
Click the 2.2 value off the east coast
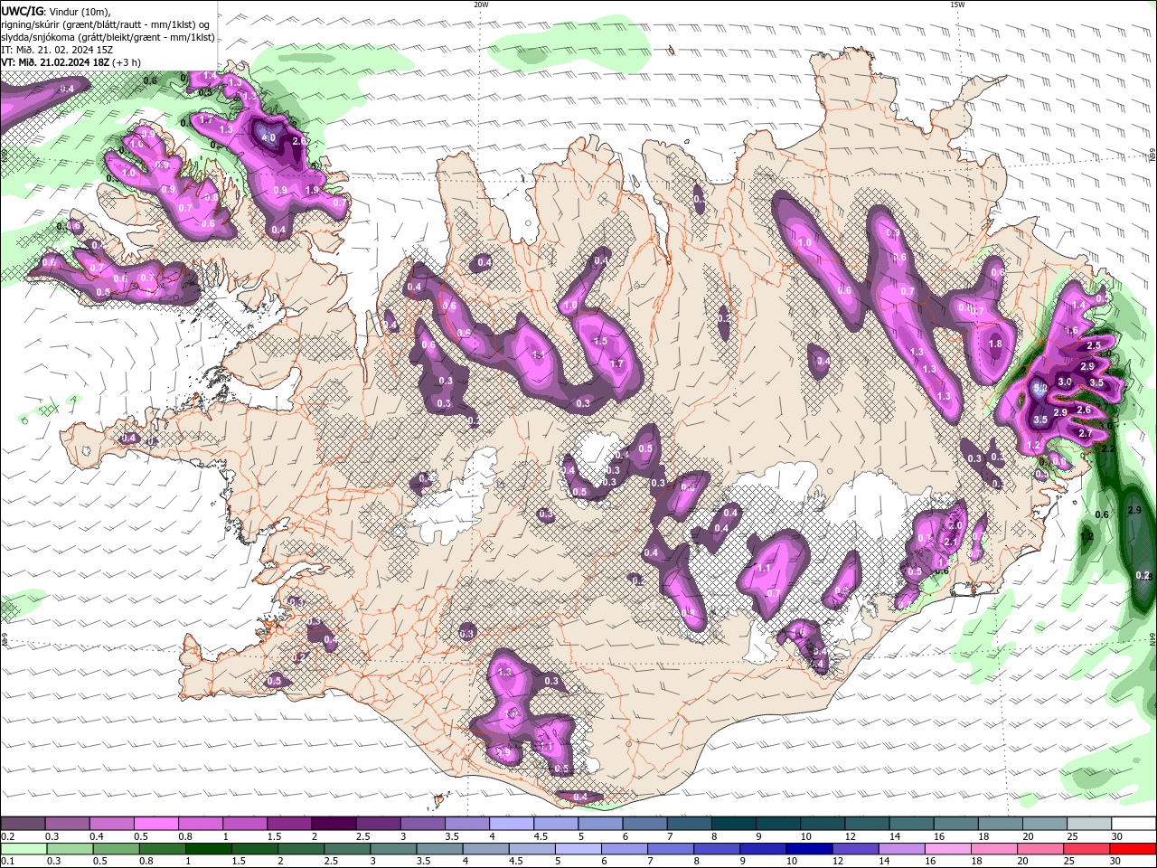coord(1108,448)
